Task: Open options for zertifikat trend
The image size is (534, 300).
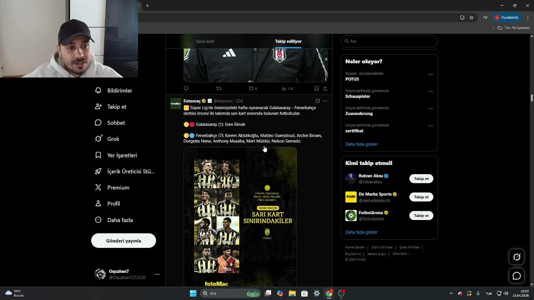Action: (x=431, y=126)
